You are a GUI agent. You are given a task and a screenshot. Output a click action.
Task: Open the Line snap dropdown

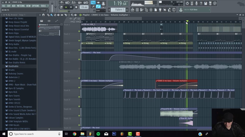pos(100,11)
